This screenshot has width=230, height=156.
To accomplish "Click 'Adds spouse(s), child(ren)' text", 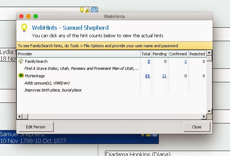I will click(x=47, y=83).
